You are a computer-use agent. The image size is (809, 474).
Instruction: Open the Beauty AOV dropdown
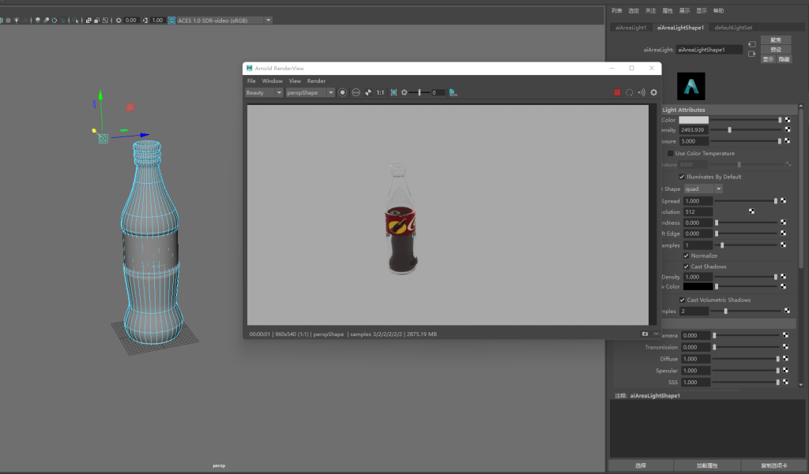point(264,93)
